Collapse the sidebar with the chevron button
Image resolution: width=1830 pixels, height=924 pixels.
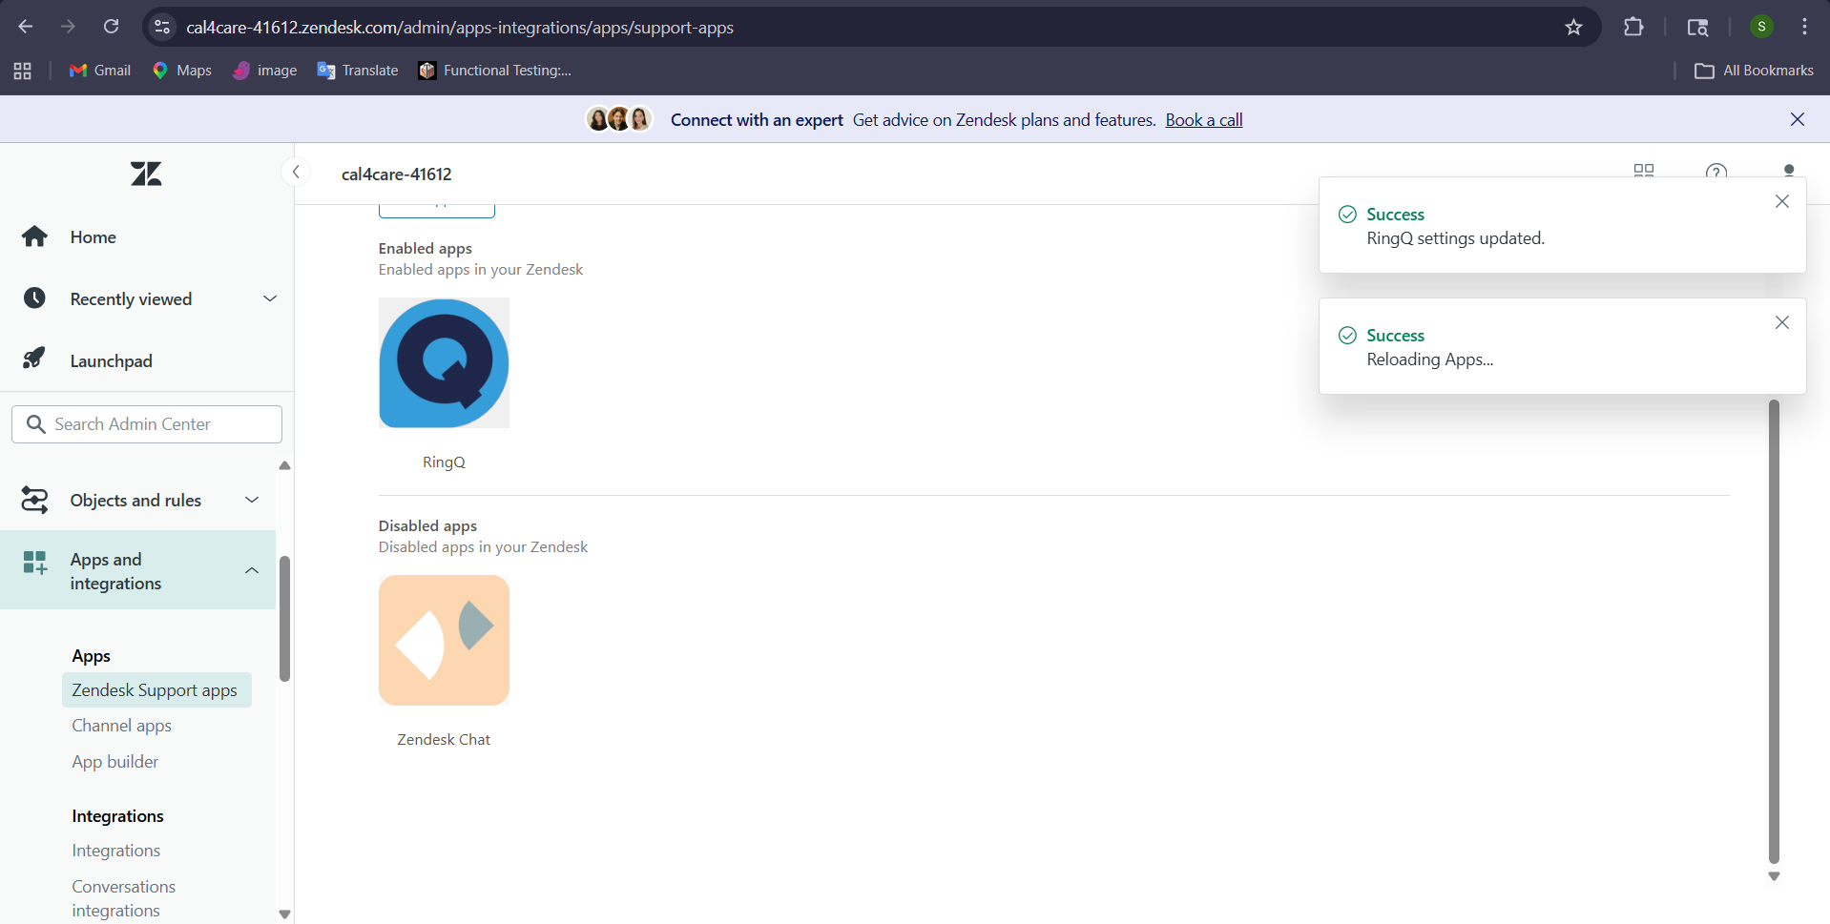(296, 173)
